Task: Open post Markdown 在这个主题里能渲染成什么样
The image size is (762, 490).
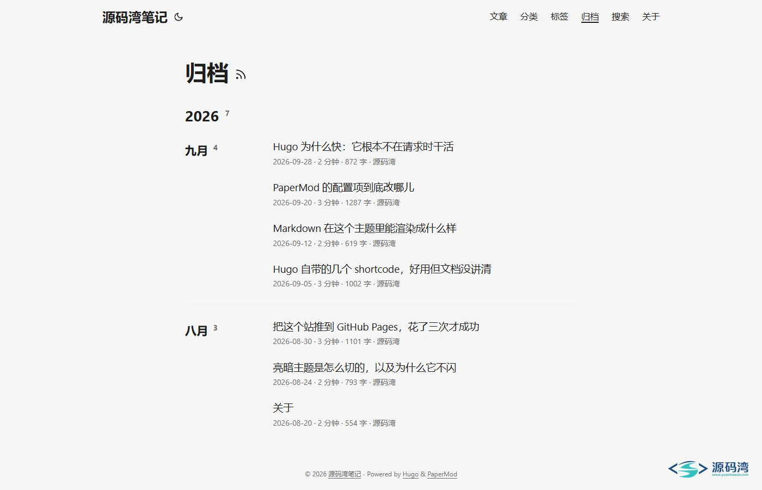Action: [x=365, y=228]
